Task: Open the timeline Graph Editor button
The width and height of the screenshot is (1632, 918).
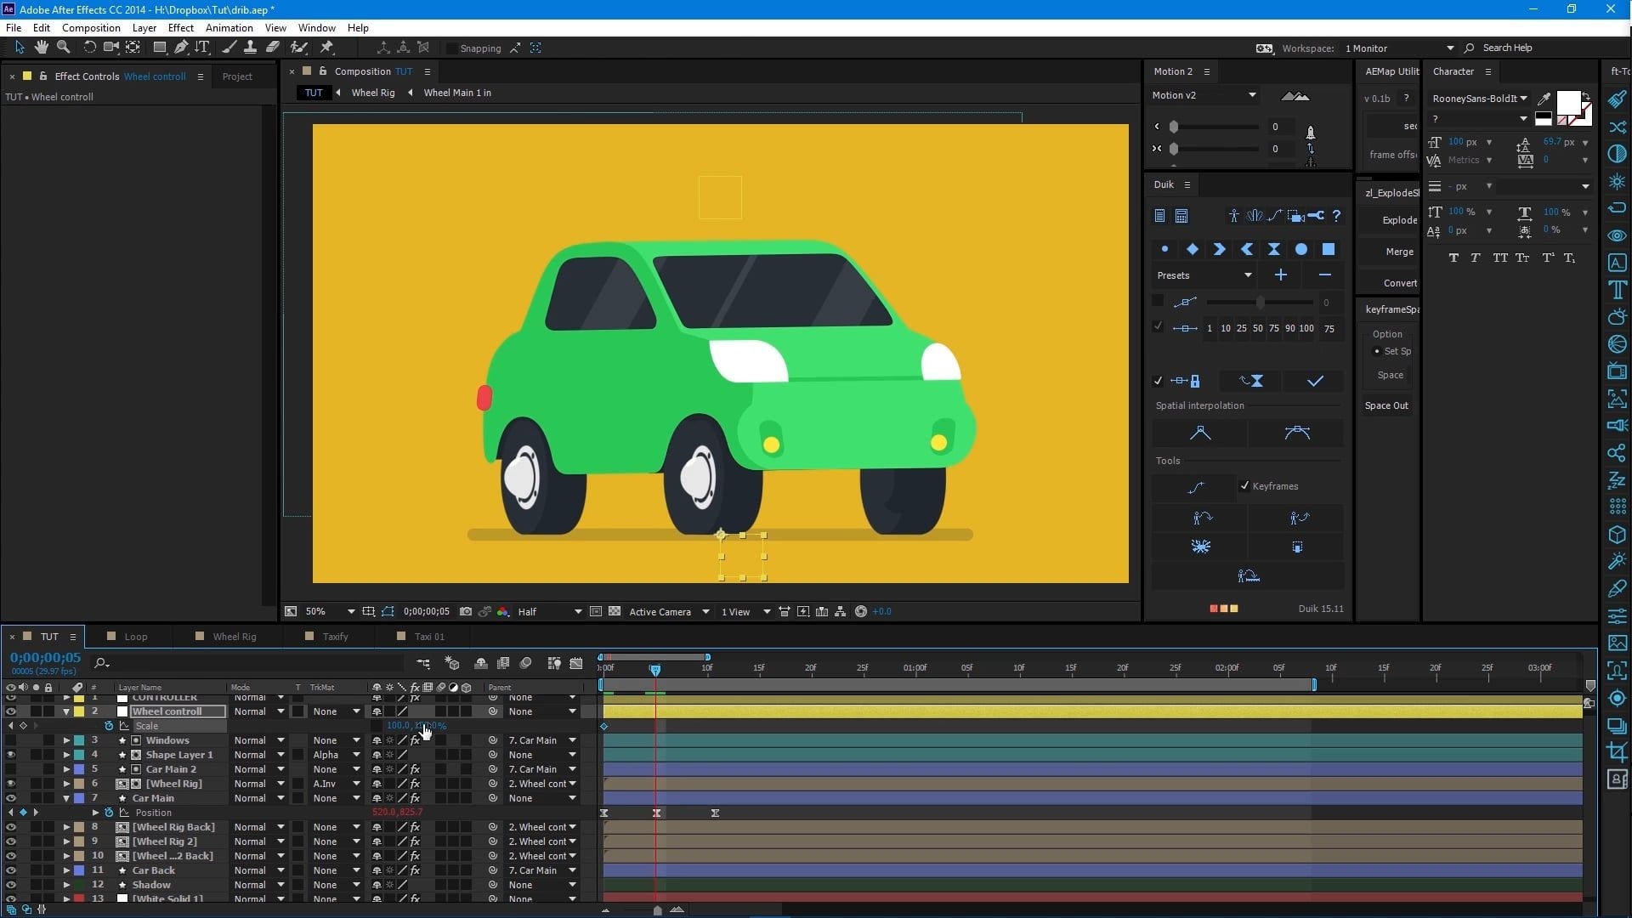Action: coord(576,663)
